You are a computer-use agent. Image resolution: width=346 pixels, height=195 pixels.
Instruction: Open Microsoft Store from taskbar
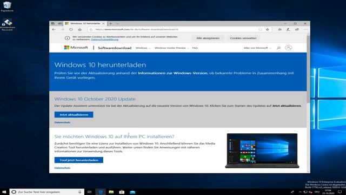click(122, 192)
